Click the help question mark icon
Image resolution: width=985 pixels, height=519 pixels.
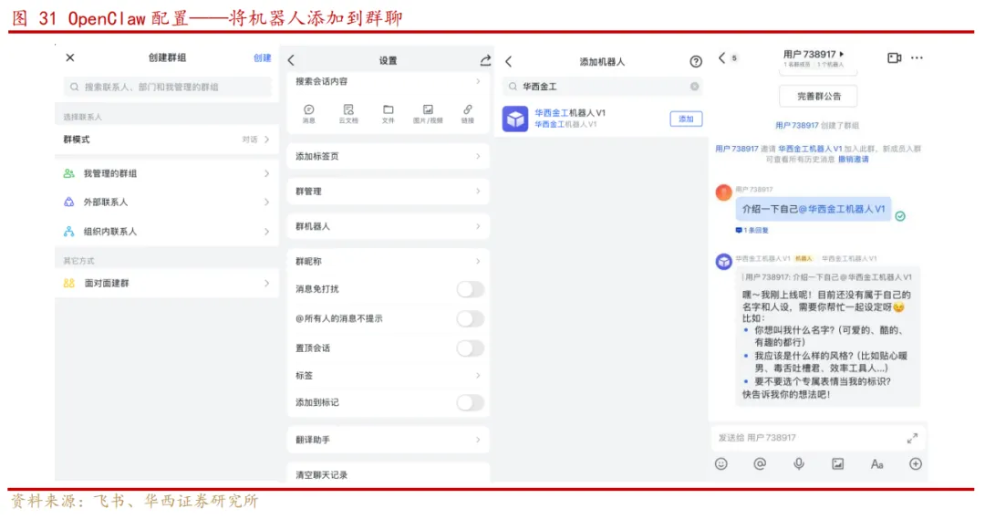[x=695, y=62]
